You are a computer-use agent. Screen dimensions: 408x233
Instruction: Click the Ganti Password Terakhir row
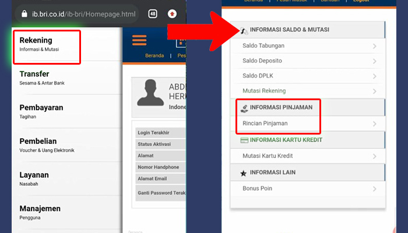pos(160,193)
